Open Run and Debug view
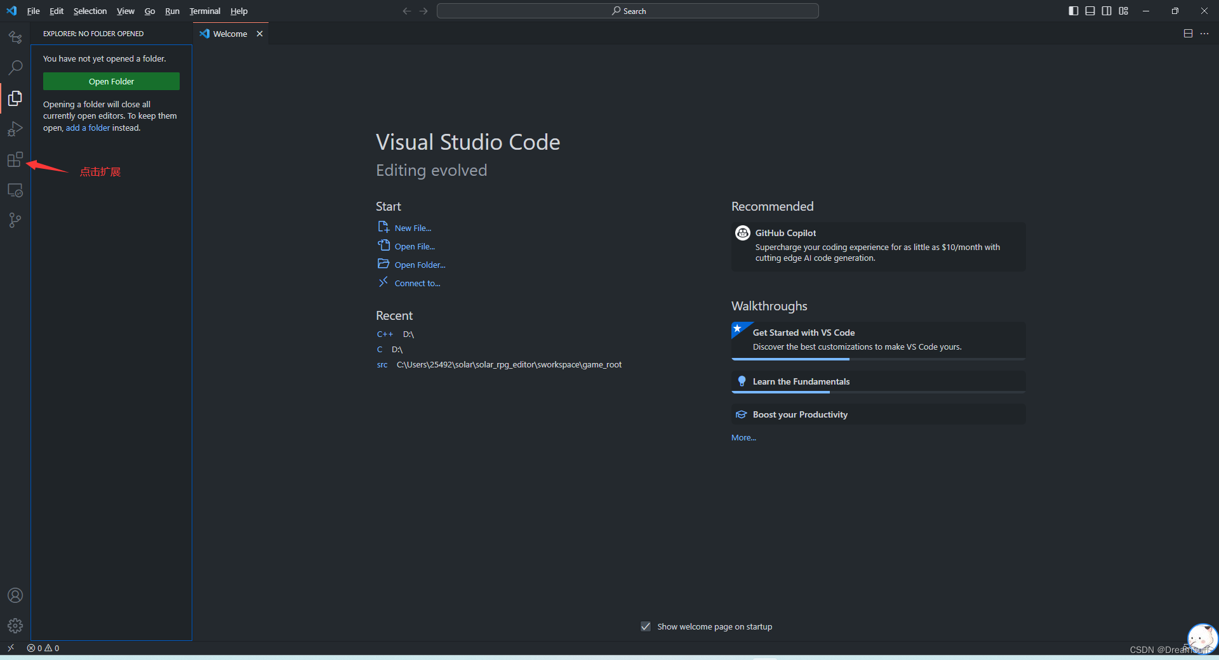The image size is (1219, 660). coord(15,129)
